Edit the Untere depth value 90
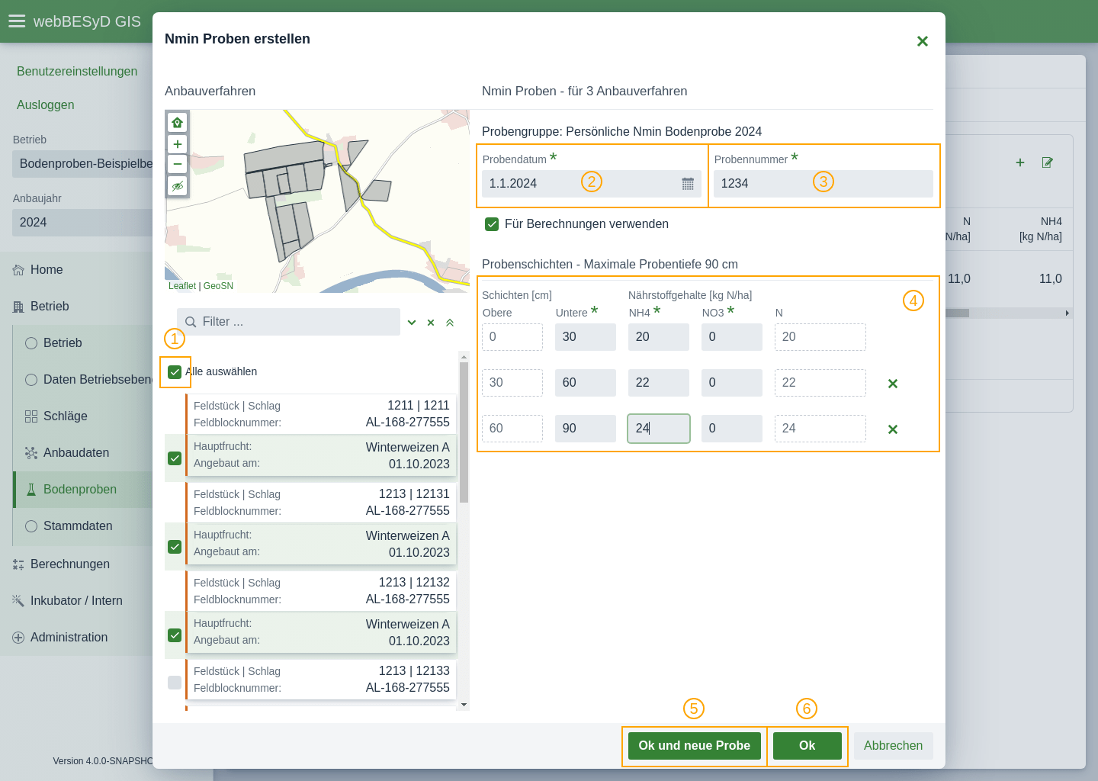Viewport: 1098px width, 781px height. (586, 429)
